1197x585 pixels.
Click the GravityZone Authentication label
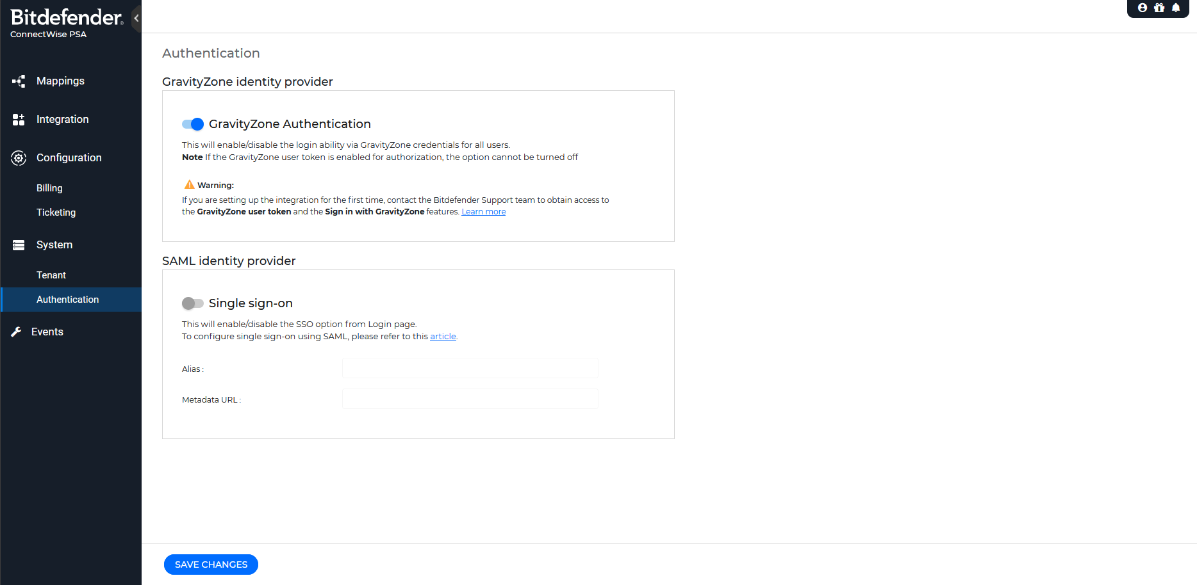(x=290, y=124)
